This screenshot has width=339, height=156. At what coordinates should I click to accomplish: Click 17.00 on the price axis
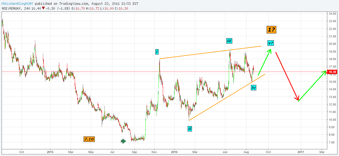coord(332,67)
